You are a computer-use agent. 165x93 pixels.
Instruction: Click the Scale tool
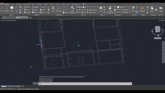[x=35, y=12]
